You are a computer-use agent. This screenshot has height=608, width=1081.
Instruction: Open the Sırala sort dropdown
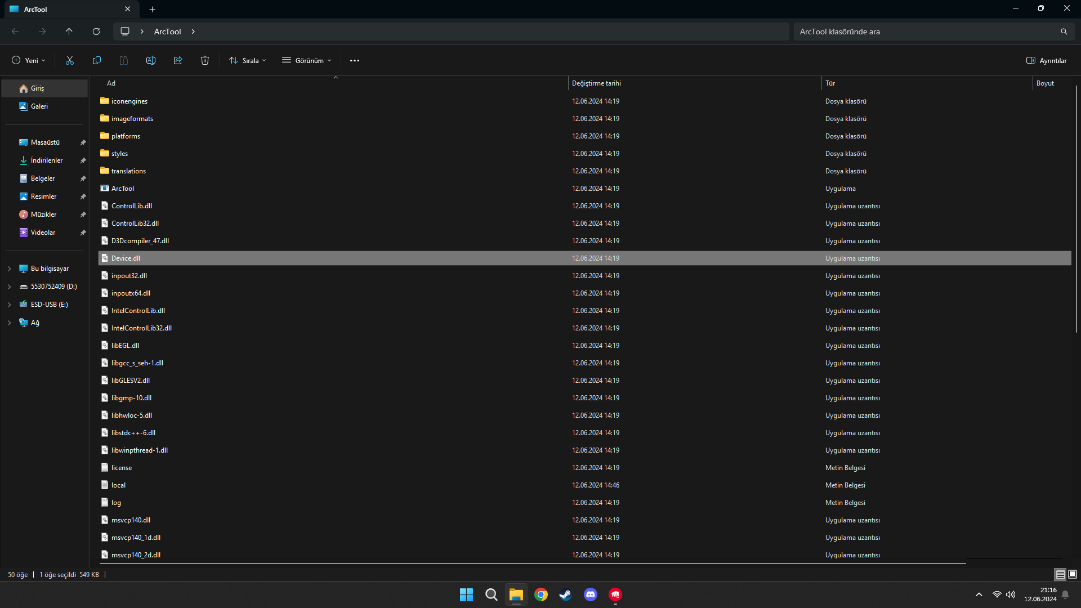pos(248,60)
